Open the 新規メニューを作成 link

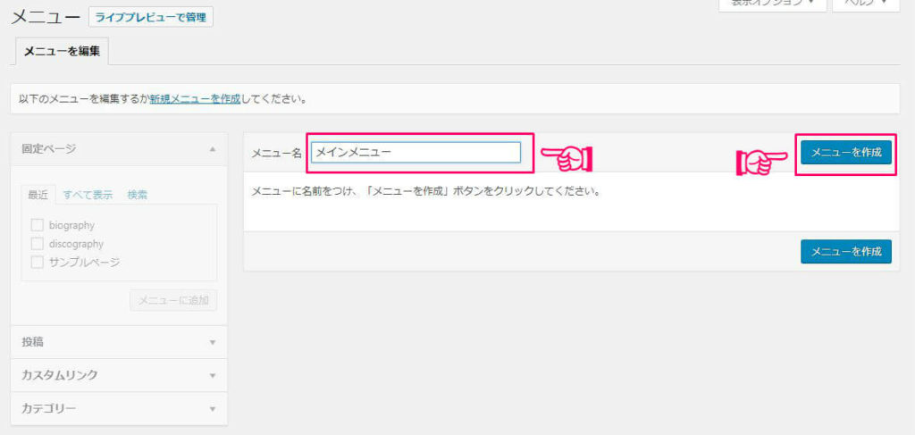point(195,99)
